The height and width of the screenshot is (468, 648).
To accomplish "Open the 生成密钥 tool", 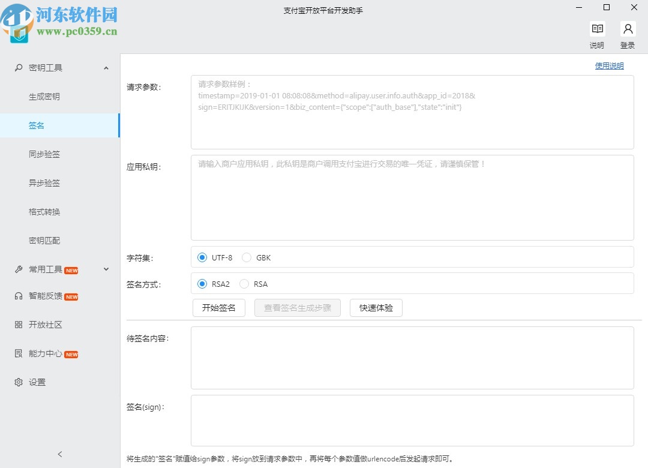I will click(x=44, y=96).
